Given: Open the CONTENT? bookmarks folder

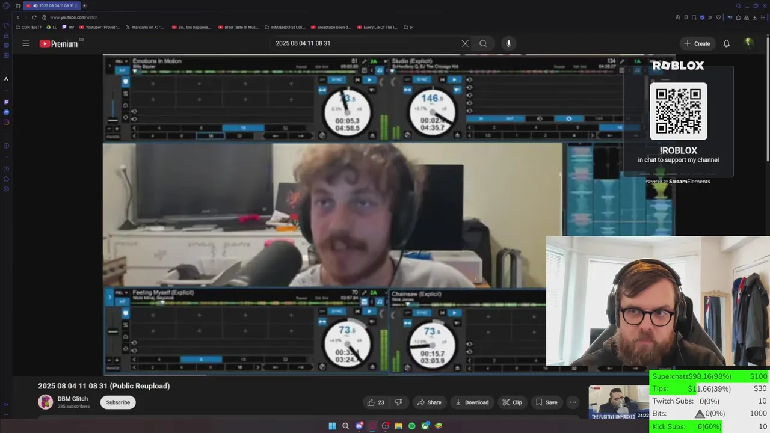Looking at the screenshot, I should (28, 27).
